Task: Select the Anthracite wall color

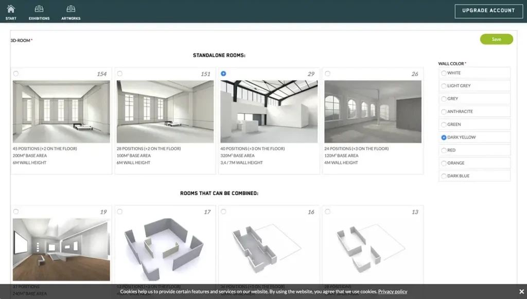Action: (x=444, y=111)
